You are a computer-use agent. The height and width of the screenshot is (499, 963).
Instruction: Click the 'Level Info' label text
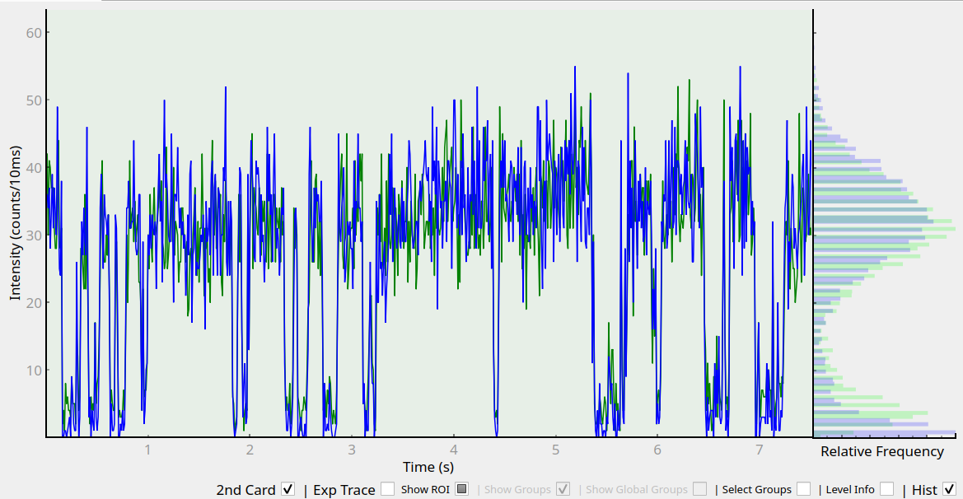click(850, 490)
